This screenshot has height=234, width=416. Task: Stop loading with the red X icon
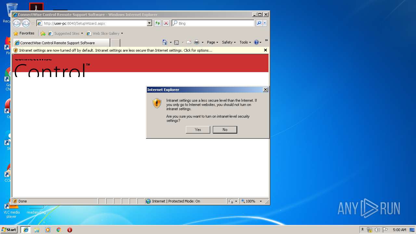pyautogui.click(x=166, y=23)
